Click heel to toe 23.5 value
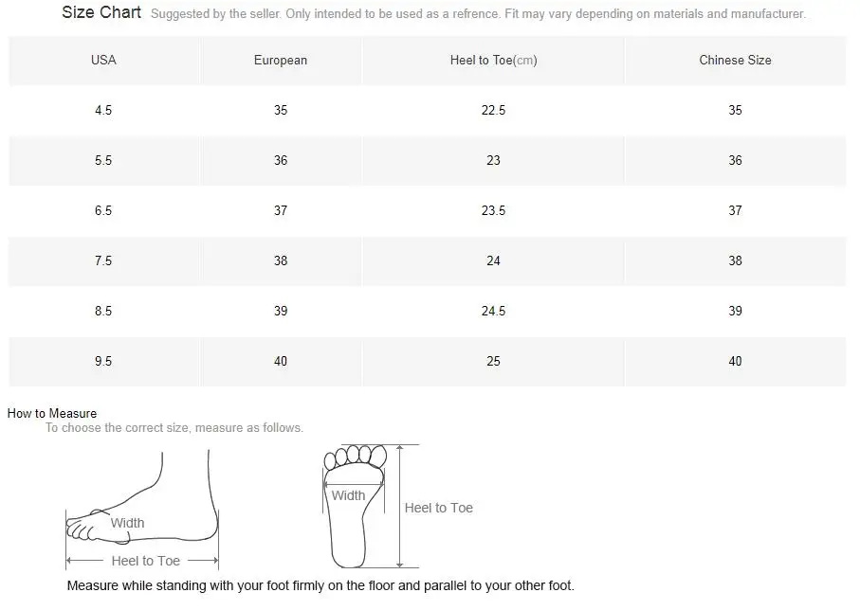The image size is (860, 610). tap(493, 210)
